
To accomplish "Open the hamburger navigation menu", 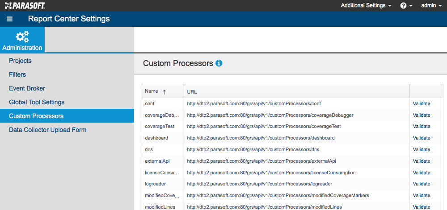I will [10, 19].
